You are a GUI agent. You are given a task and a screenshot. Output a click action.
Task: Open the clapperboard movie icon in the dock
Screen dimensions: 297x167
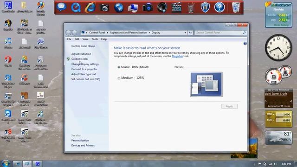click(x=176, y=7)
